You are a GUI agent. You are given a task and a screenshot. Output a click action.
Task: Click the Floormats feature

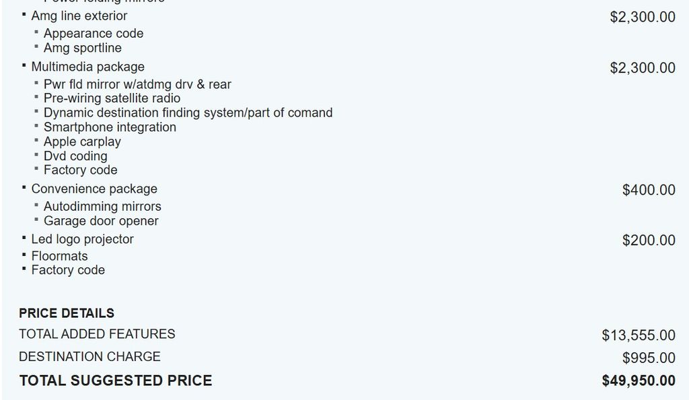coord(59,256)
